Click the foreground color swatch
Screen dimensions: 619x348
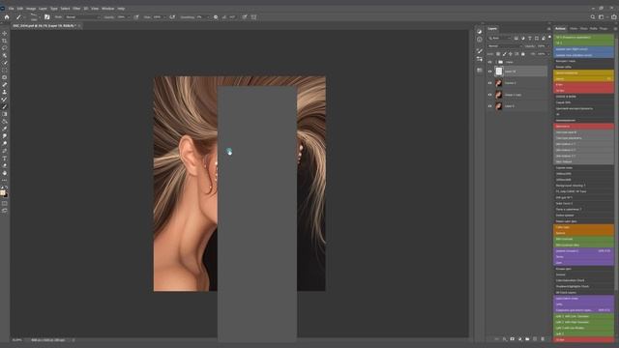click(x=3, y=192)
